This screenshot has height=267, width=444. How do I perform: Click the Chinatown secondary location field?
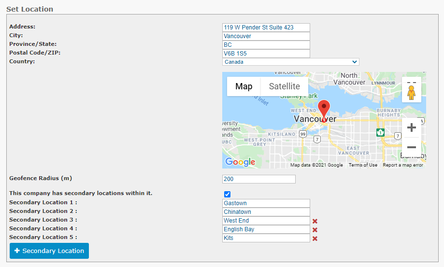[x=266, y=212]
